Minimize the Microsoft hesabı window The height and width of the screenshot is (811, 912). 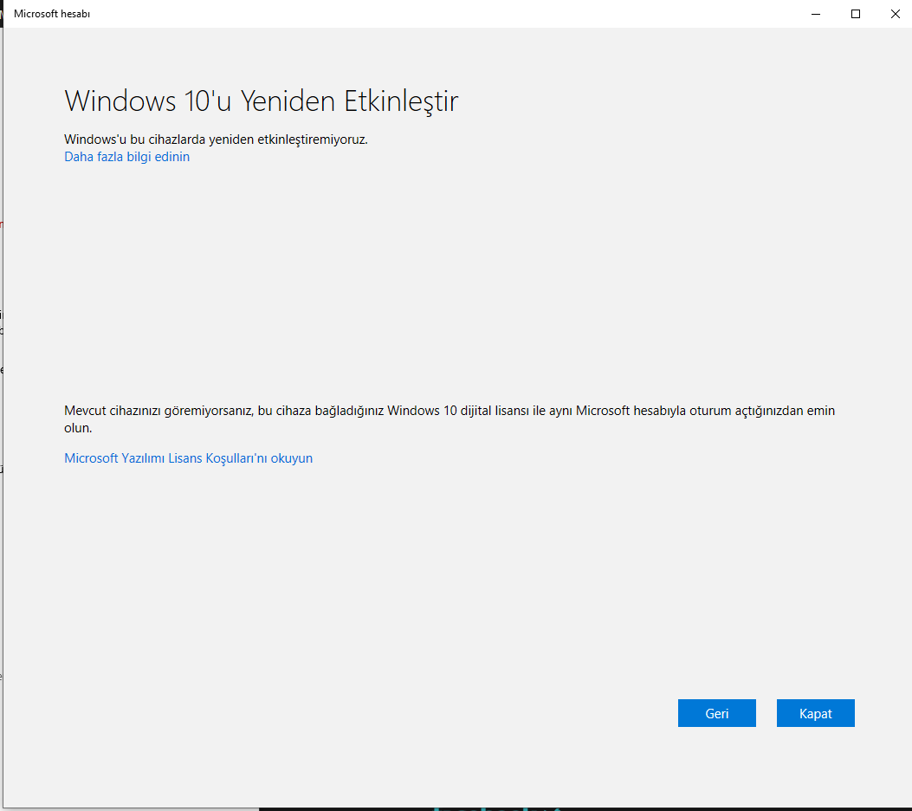(x=816, y=14)
